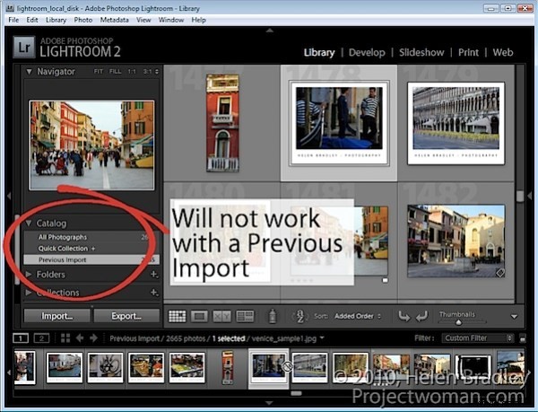Open the Help menu
This screenshot has height=412, width=538.
198,20
